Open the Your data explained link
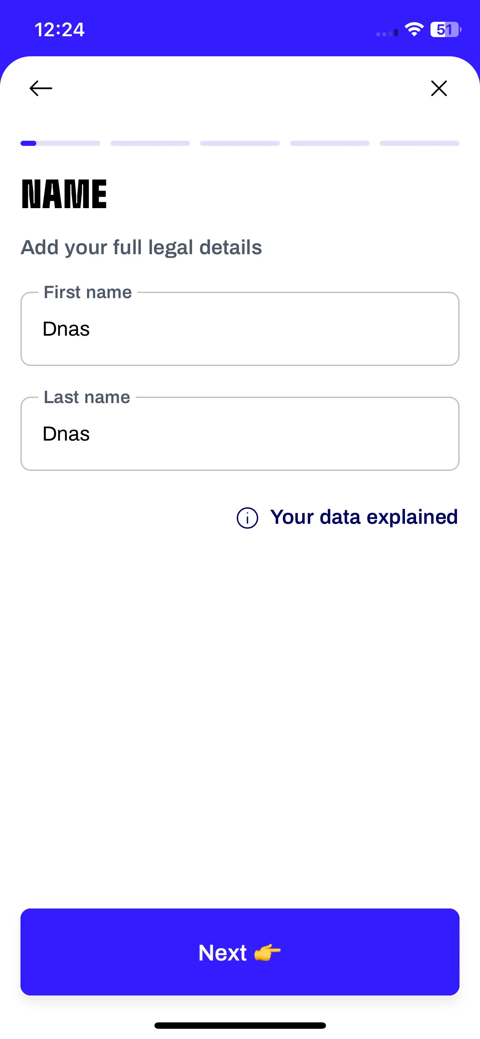Image resolution: width=480 pixels, height=1039 pixels. 364,517
